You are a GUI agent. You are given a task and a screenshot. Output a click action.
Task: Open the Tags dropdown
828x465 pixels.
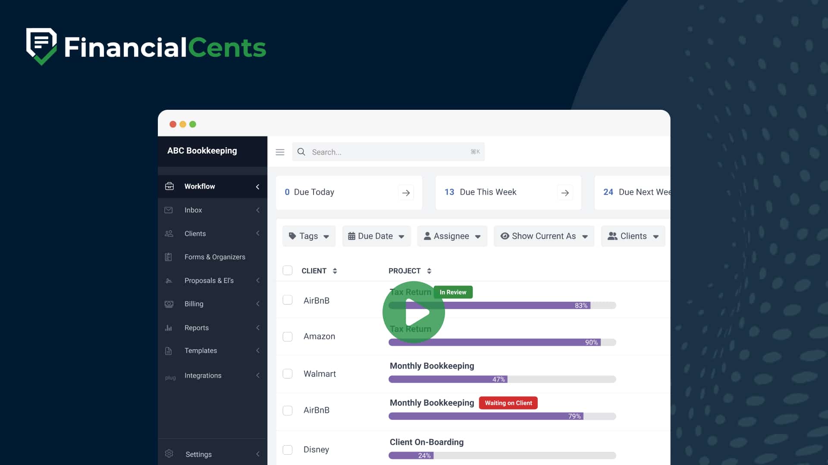click(309, 236)
